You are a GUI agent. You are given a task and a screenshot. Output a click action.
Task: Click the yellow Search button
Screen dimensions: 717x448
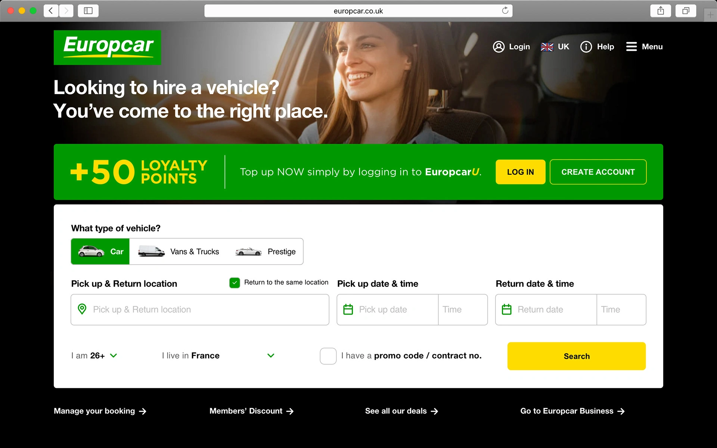tap(576, 356)
